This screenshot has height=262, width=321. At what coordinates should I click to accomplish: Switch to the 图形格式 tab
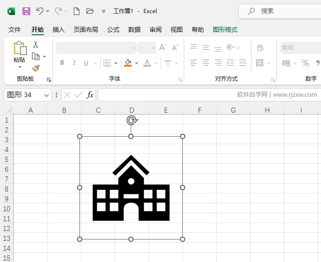(225, 30)
